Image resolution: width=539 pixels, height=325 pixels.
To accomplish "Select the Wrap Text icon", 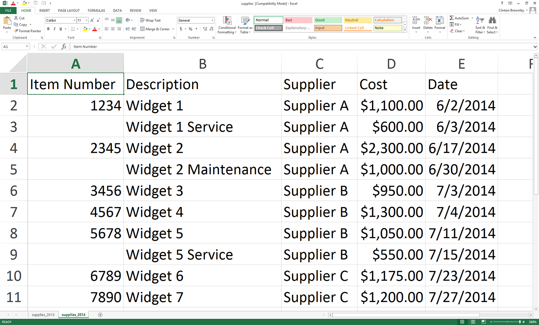I will [142, 20].
